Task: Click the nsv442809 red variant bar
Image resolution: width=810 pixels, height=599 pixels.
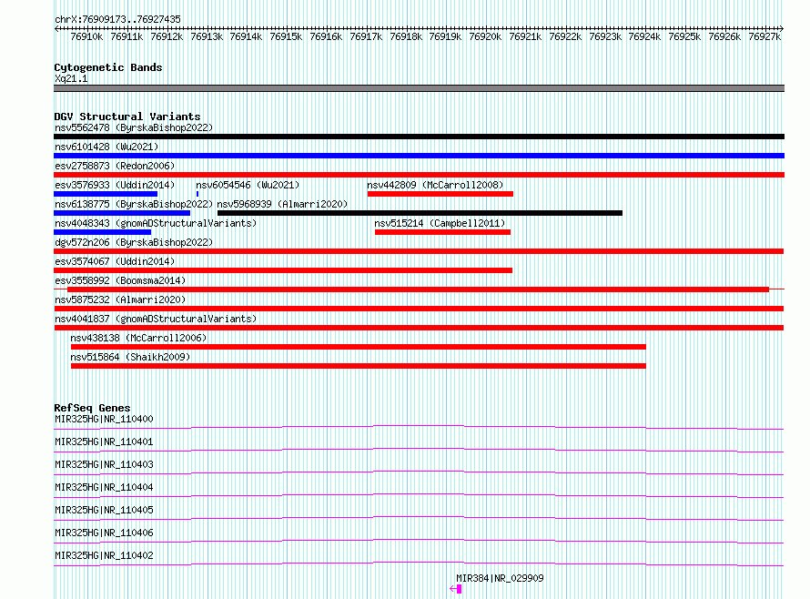Action: tap(440, 194)
